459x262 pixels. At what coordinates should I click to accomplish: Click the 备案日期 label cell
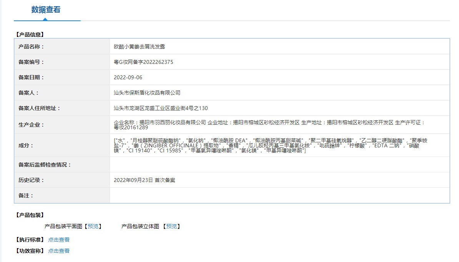coord(62,77)
